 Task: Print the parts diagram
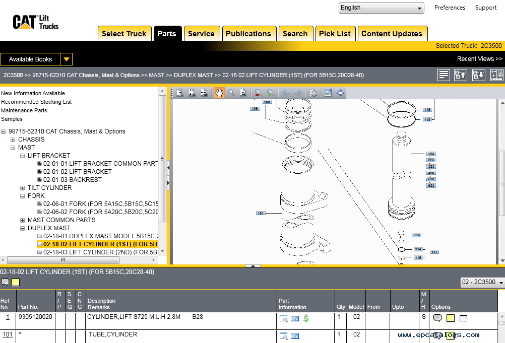coord(313,93)
